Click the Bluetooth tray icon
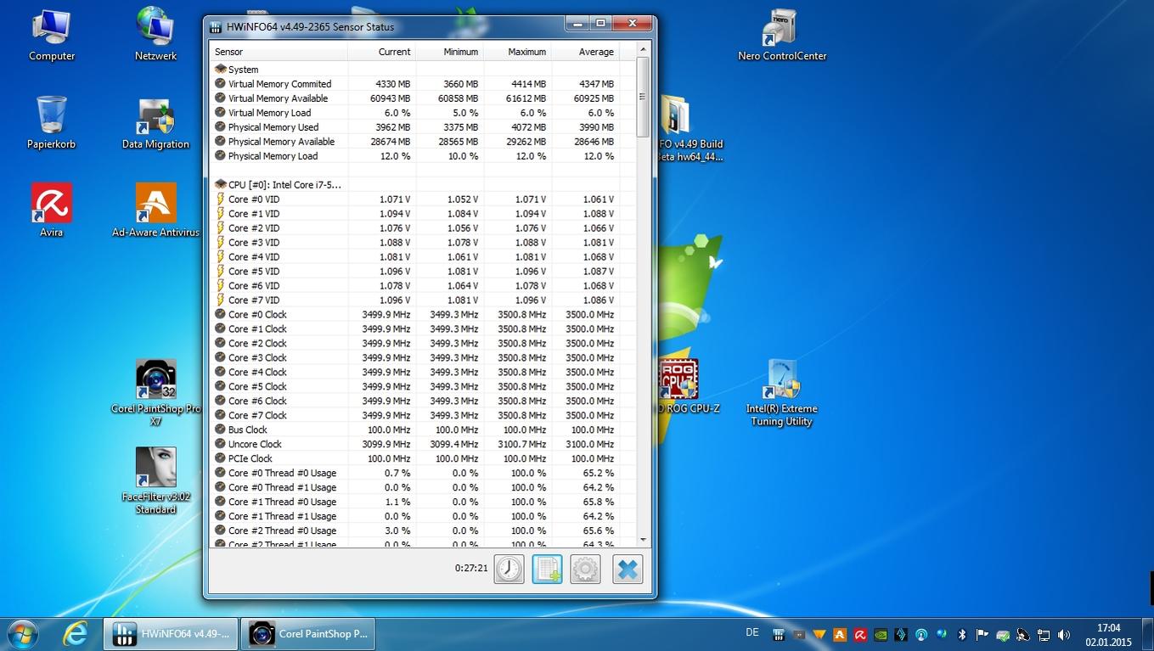Viewport: 1154px width, 651px height. coord(962,634)
